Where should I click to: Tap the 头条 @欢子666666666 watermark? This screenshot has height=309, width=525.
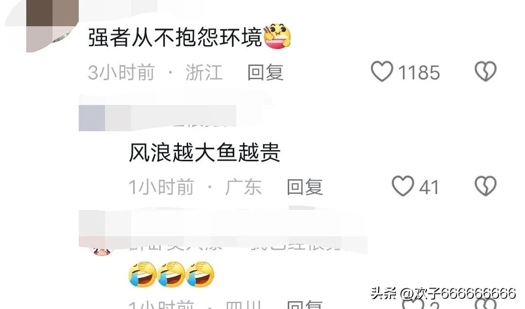point(443,293)
